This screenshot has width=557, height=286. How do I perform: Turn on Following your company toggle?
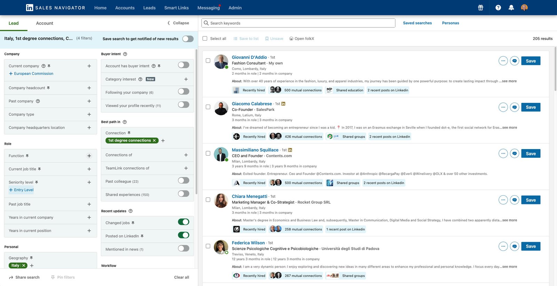[x=183, y=91]
